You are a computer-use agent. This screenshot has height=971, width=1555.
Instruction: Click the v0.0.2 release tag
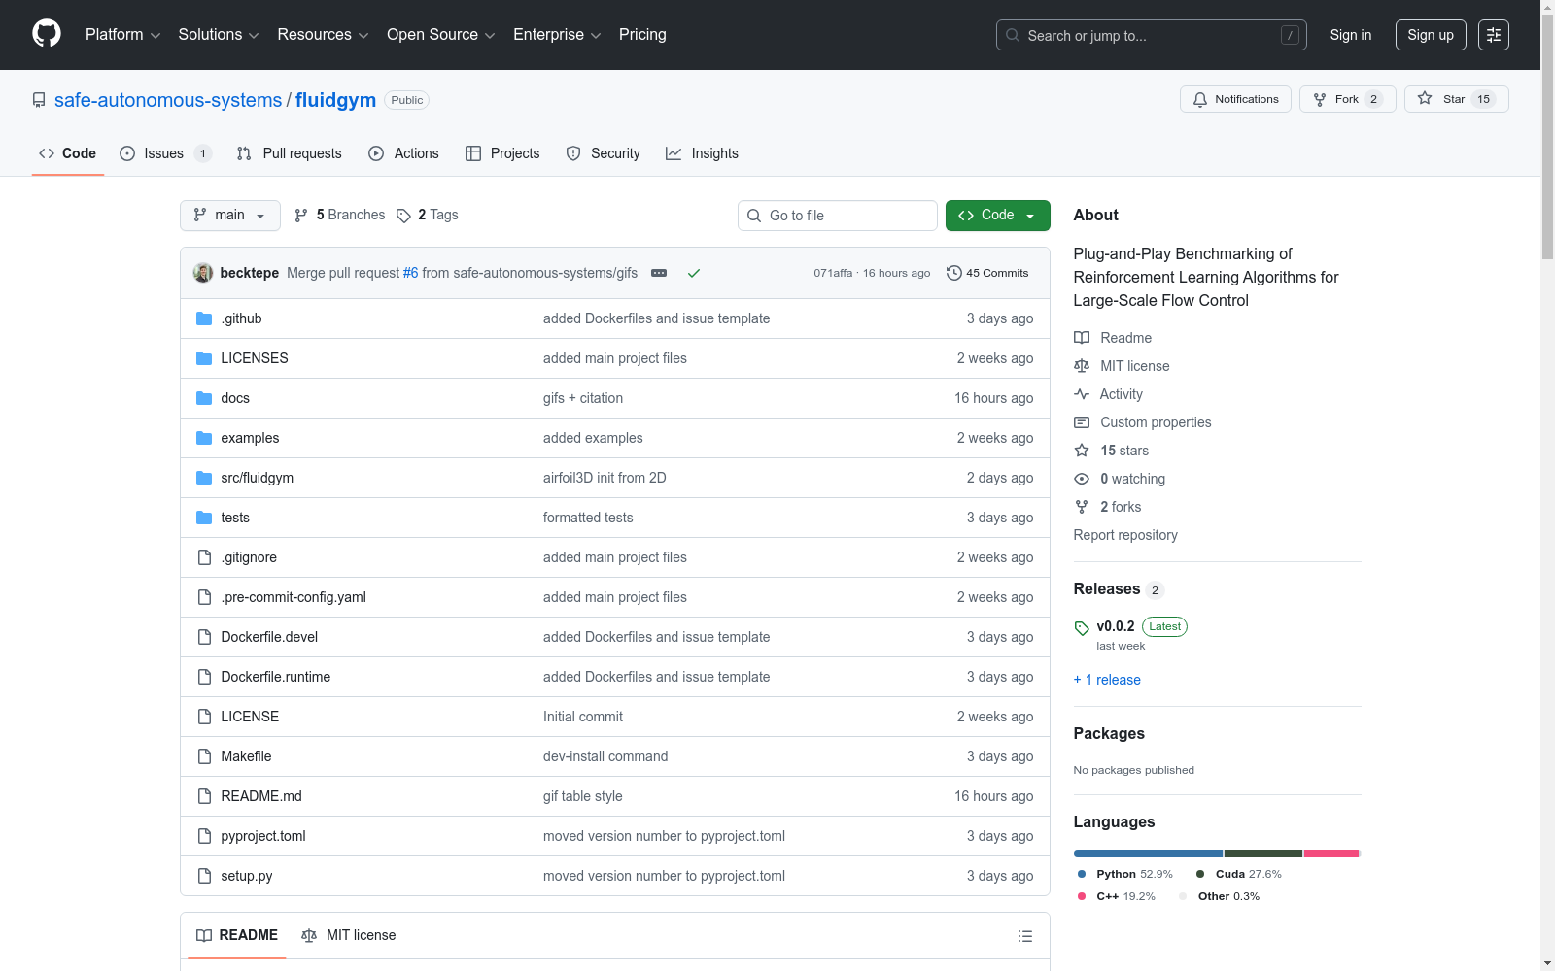pyautogui.click(x=1116, y=626)
